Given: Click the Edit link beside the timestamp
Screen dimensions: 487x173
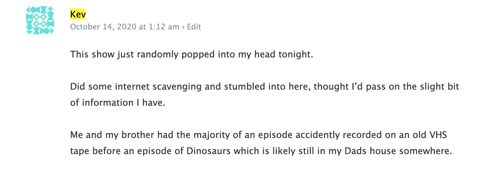Looking at the screenshot, I should (x=194, y=27).
